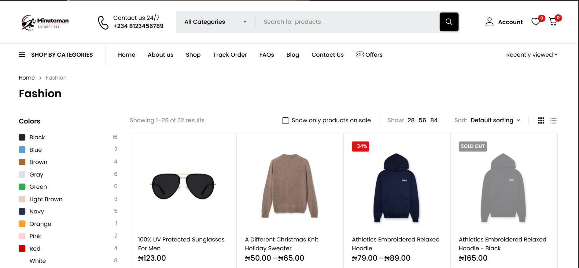Open the FAQs page

[267, 55]
